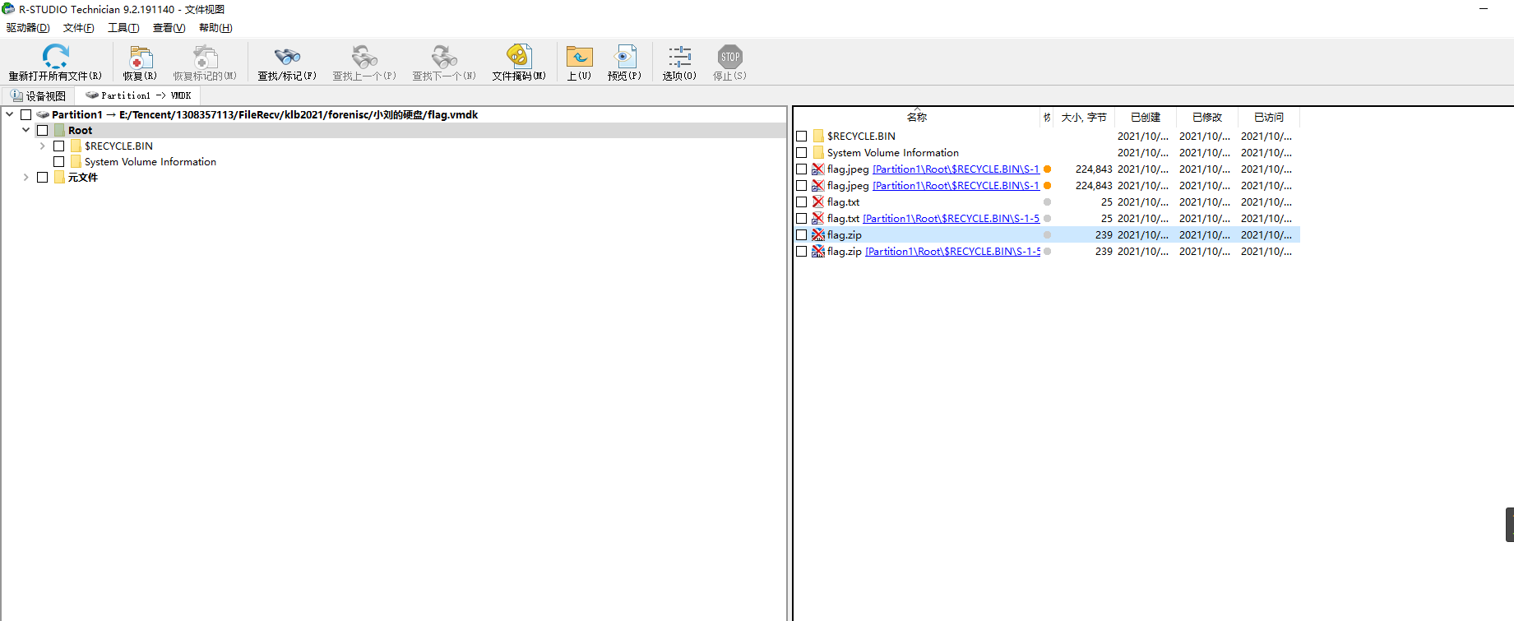Select flag.txt file name in row without link
This screenshot has height=621, width=1514.
point(843,202)
